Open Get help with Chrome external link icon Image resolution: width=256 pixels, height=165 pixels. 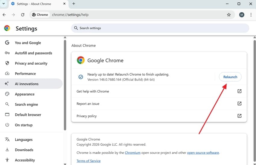pyautogui.click(x=239, y=91)
